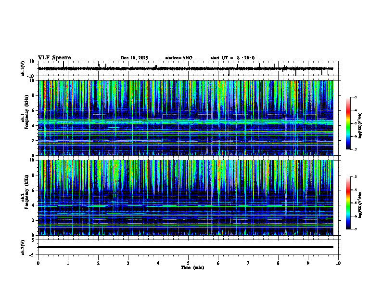
Task: Click the "8" kHz tick on the ch.1 frequency axis
Action: point(34,95)
